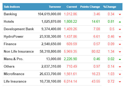Select the Life Insurance sub-index name
The image size is (124, 96).
pyautogui.click(x=15, y=81)
